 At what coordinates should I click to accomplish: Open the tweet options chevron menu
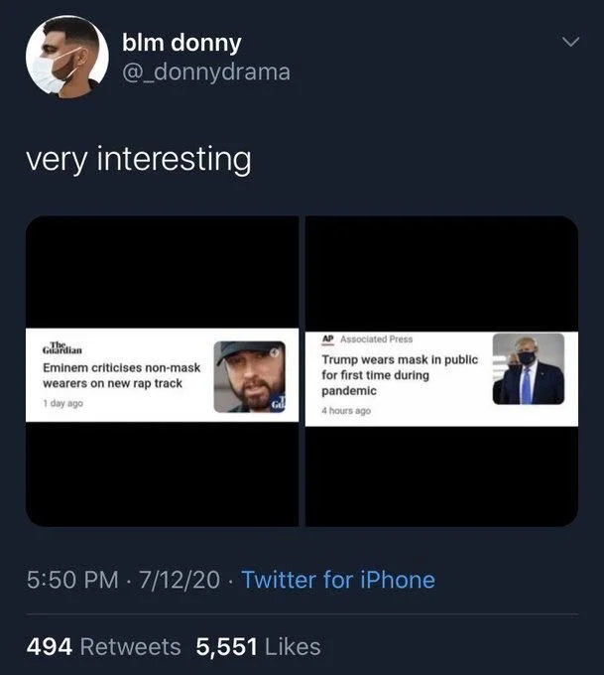click(x=568, y=44)
